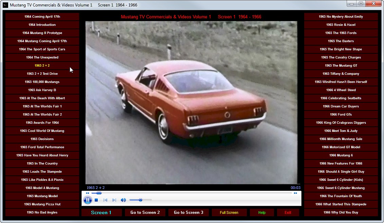Play 1964 The Sport of Sports Cars
384x223 pixels.
click(x=42, y=49)
